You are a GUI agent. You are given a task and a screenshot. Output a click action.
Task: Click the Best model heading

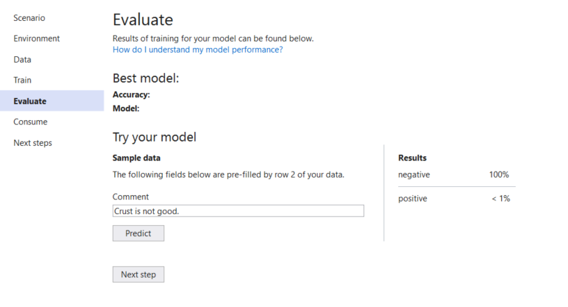tap(145, 78)
